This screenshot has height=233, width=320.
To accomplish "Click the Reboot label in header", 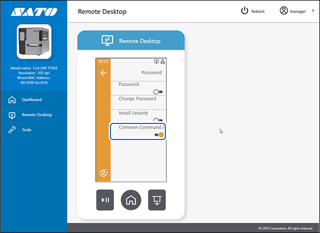I will [258, 11].
